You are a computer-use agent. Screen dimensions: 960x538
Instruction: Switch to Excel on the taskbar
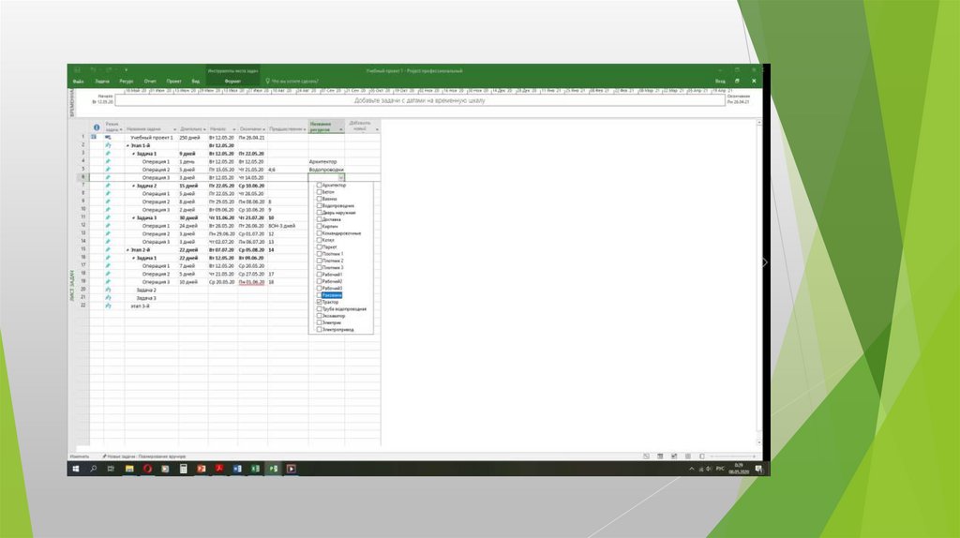tap(255, 469)
